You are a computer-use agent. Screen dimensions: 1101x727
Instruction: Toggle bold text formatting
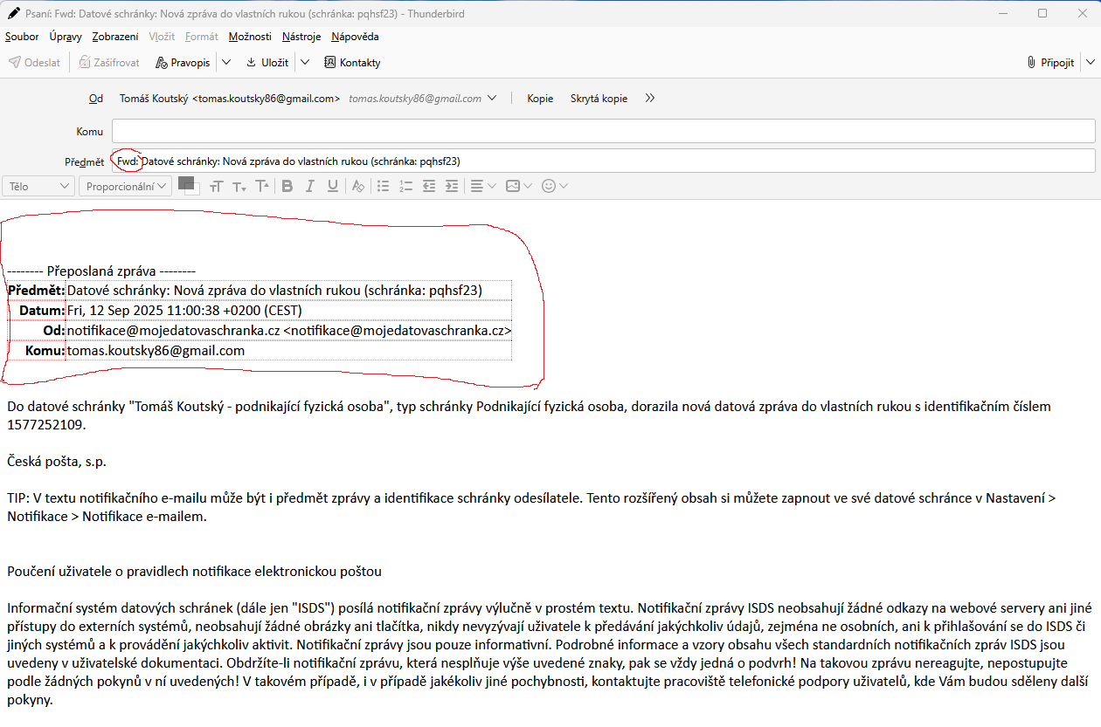(287, 186)
